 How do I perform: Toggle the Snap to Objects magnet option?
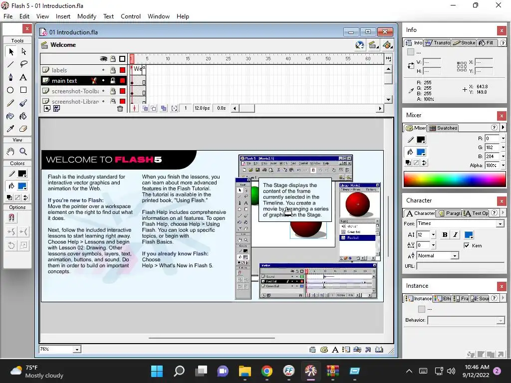point(11,217)
